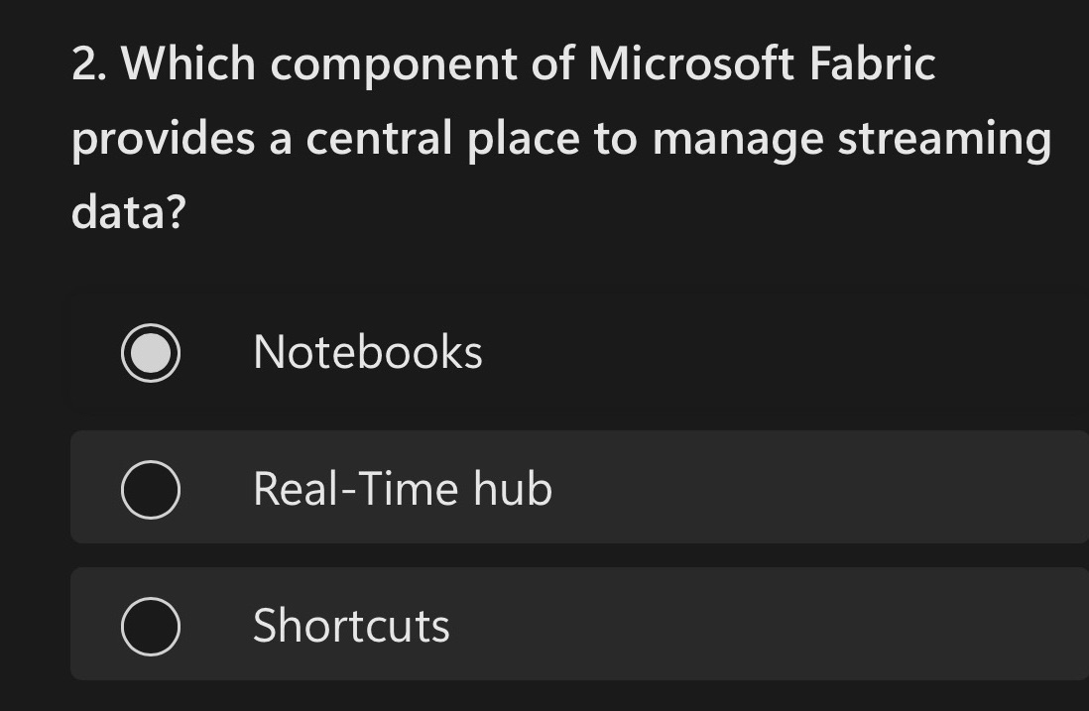Click the circle next to Shortcuts
Image resolution: width=1089 pixels, height=711 pixels.
150,625
